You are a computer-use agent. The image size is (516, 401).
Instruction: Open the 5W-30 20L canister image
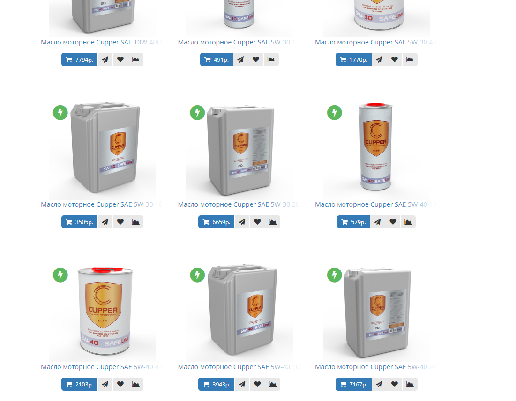point(239,149)
